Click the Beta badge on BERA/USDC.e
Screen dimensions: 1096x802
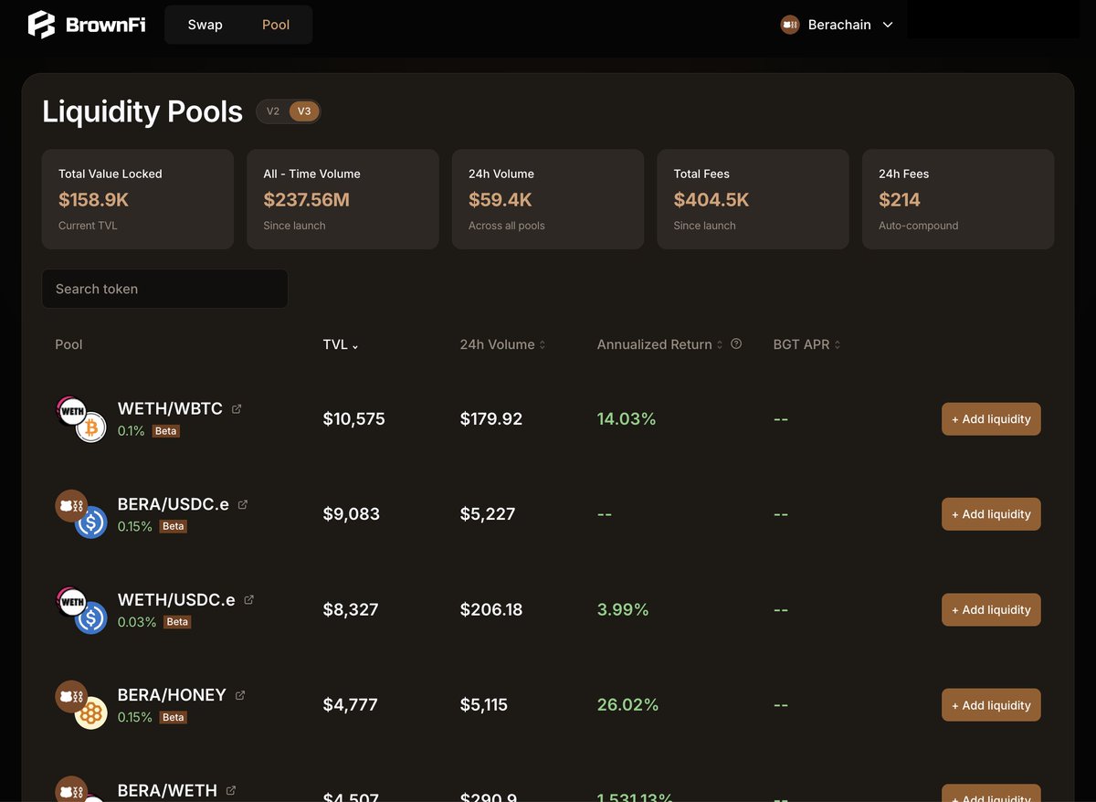(173, 526)
